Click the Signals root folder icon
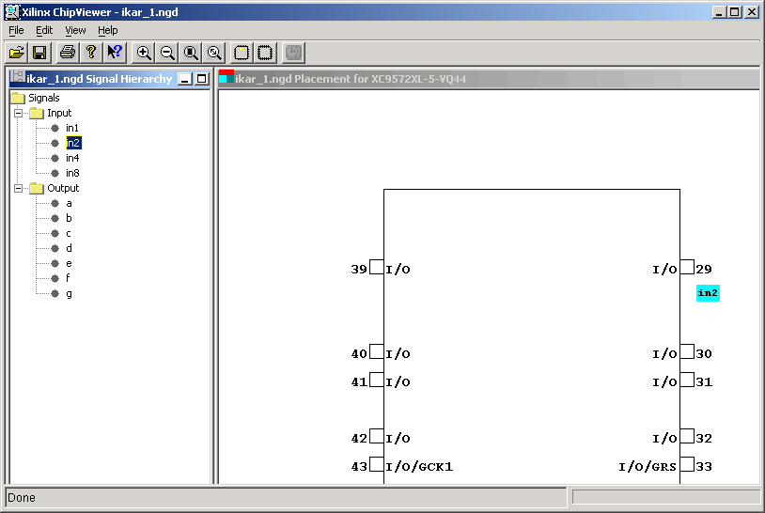The image size is (765, 513). point(18,98)
